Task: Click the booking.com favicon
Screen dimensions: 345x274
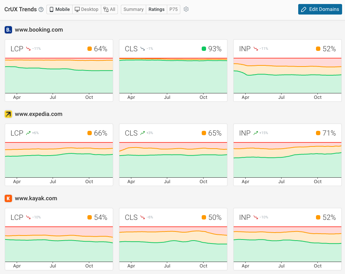Action: [8, 29]
